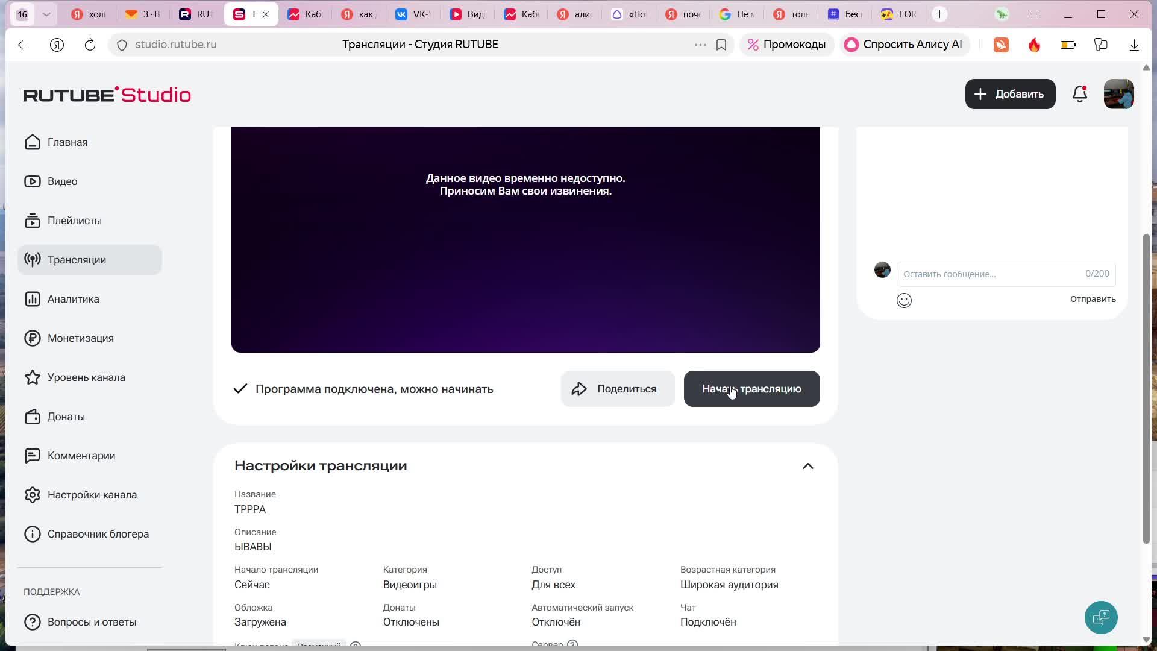Open notifications bell icon

[x=1079, y=94]
